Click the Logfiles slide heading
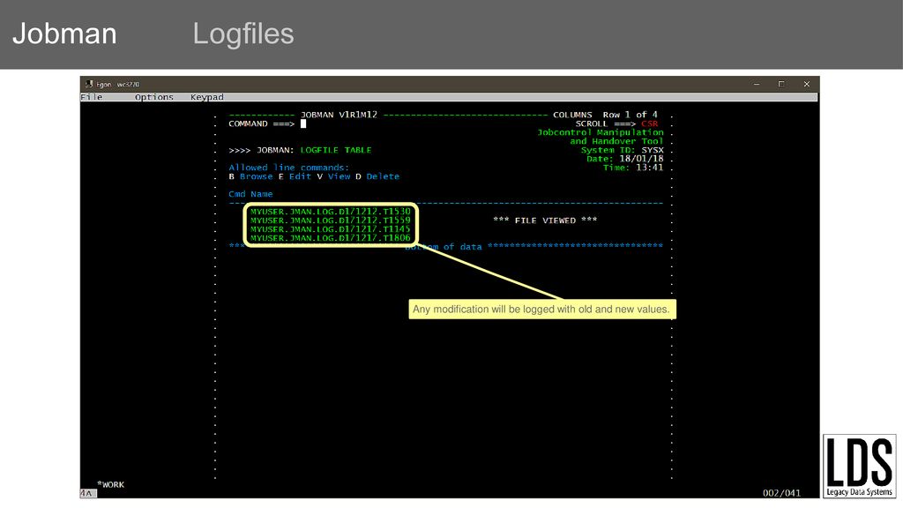The height and width of the screenshot is (508, 903). (243, 34)
